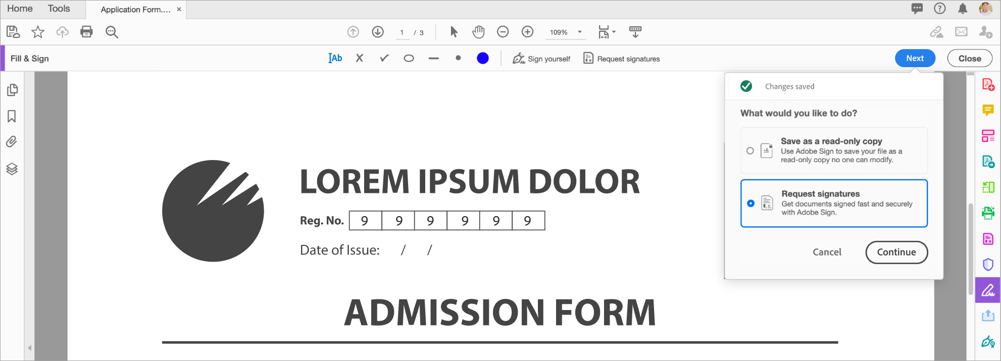Select the Application Form document tab

click(x=135, y=10)
